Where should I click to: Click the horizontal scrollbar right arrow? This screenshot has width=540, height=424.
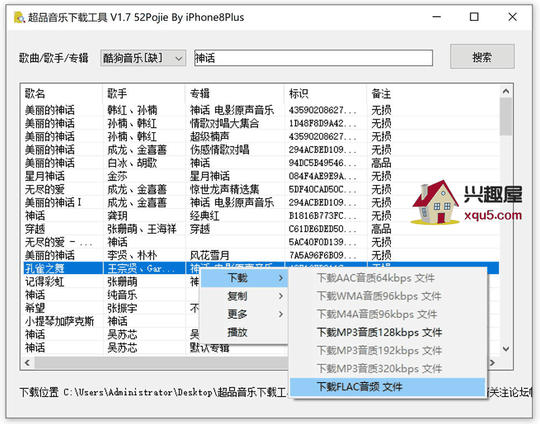tap(492, 363)
